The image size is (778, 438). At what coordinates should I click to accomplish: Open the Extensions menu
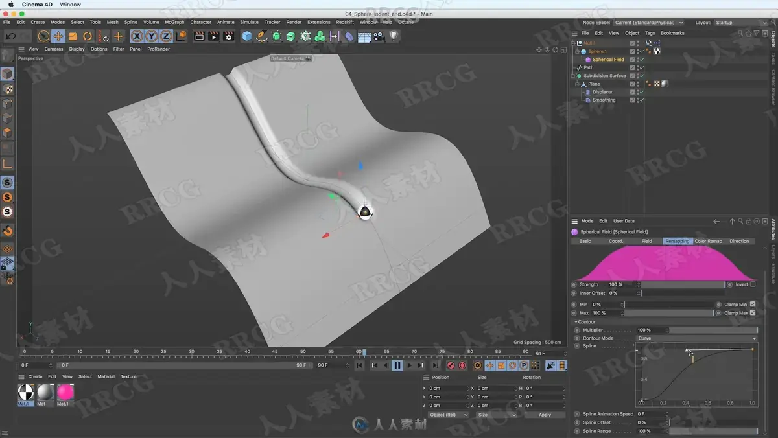(318, 22)
